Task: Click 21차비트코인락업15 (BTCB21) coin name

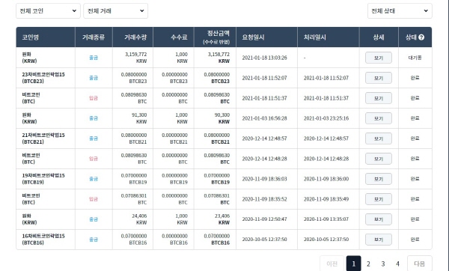Action: tap(43, 138)
